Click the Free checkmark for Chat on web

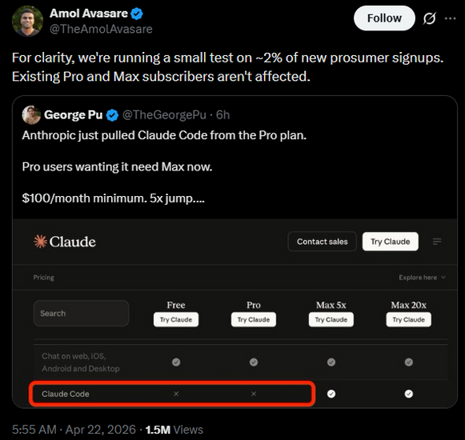[x=176, y=362]
